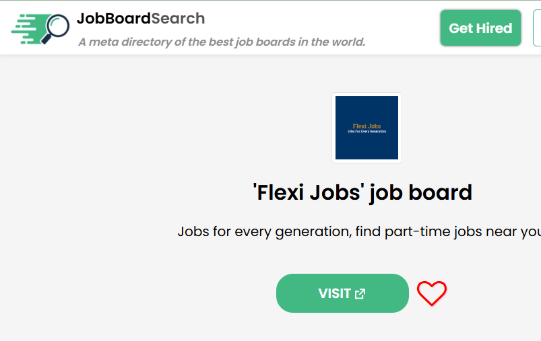Click the "'Flexi Jobs' job board" heading
Viewport: 541px width, 341px height.
click(x=362, y=192)
